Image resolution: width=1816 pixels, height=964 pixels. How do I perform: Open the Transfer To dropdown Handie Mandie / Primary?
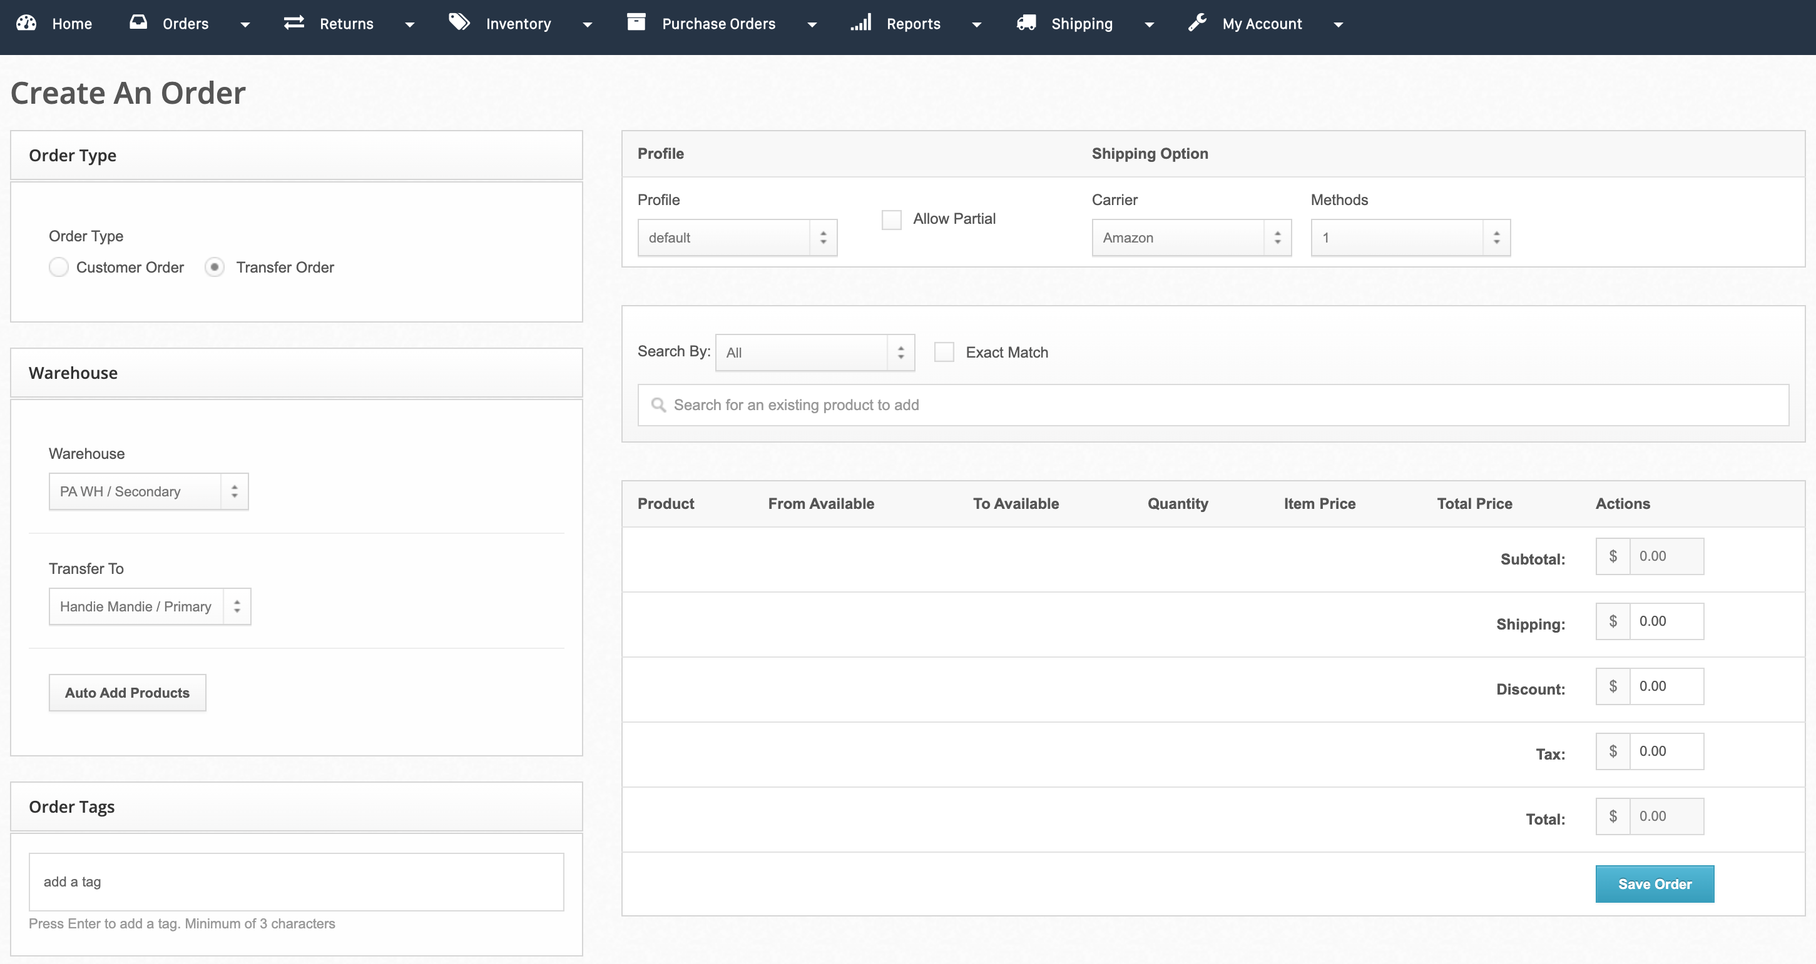150,606
